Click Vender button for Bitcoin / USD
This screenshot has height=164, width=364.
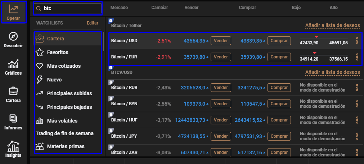tap(221, 41)
